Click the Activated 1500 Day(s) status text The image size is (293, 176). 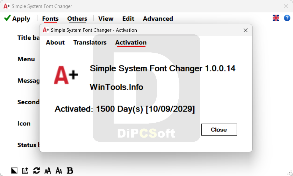point(125,109)
